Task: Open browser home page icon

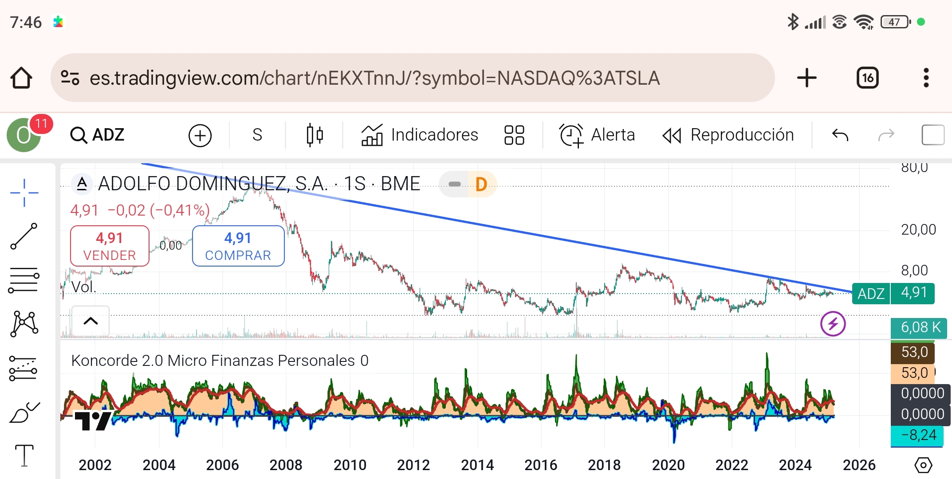Action: tap(21, 78)
